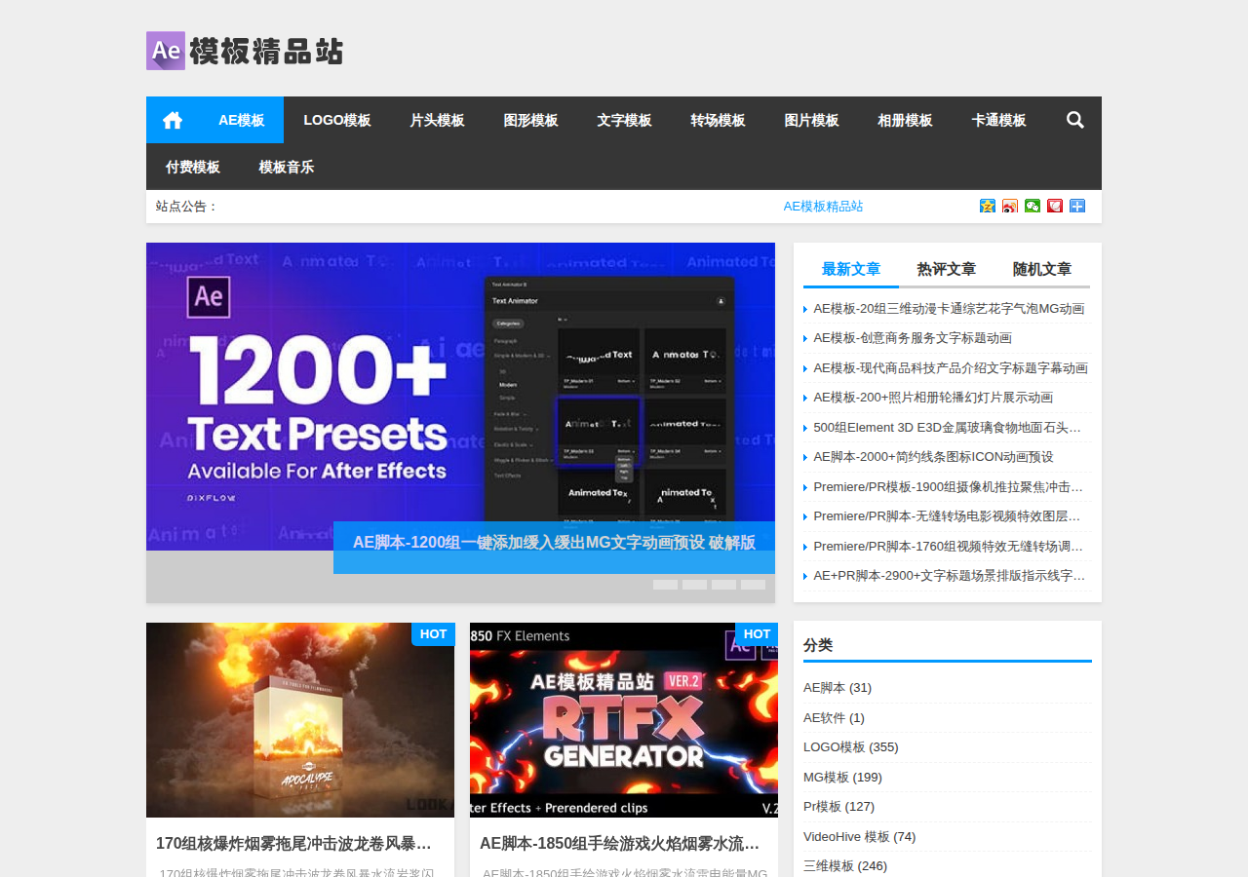This screenshot has width=1248, height=877.
Task: Switch to the 热评文章 tab
Action: pyautogui.click(x=947, y=269)
